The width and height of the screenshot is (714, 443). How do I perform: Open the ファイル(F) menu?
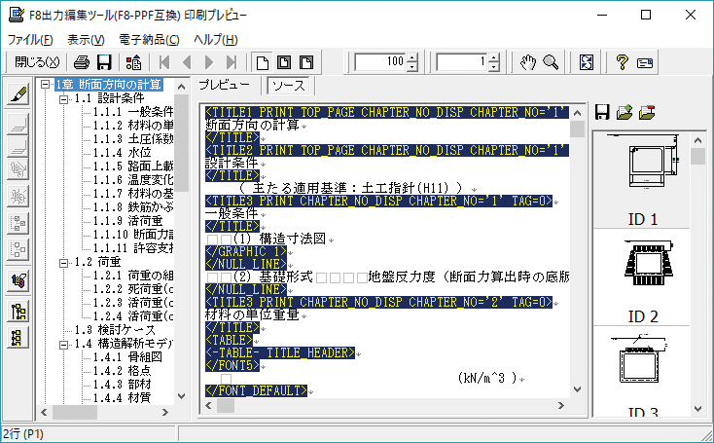[30, 40]
